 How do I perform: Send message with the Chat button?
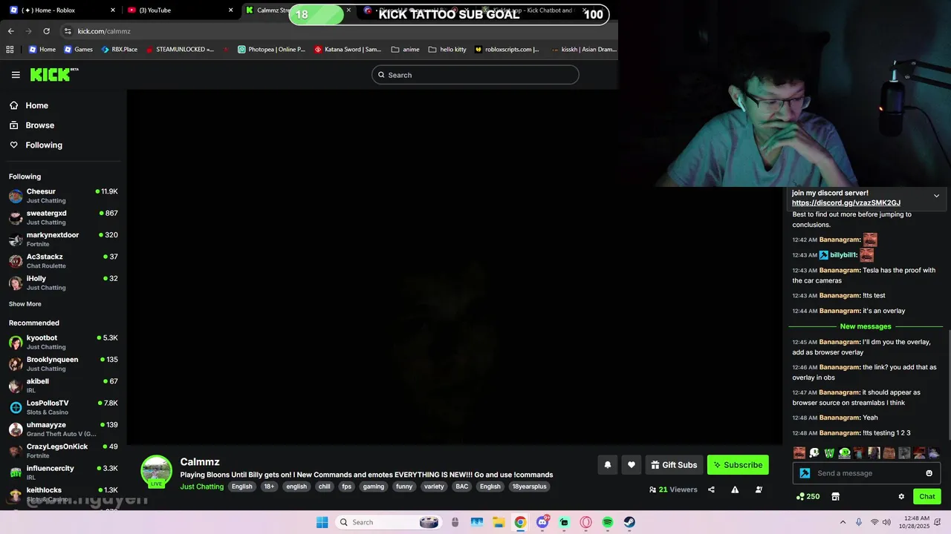point(927,496)
